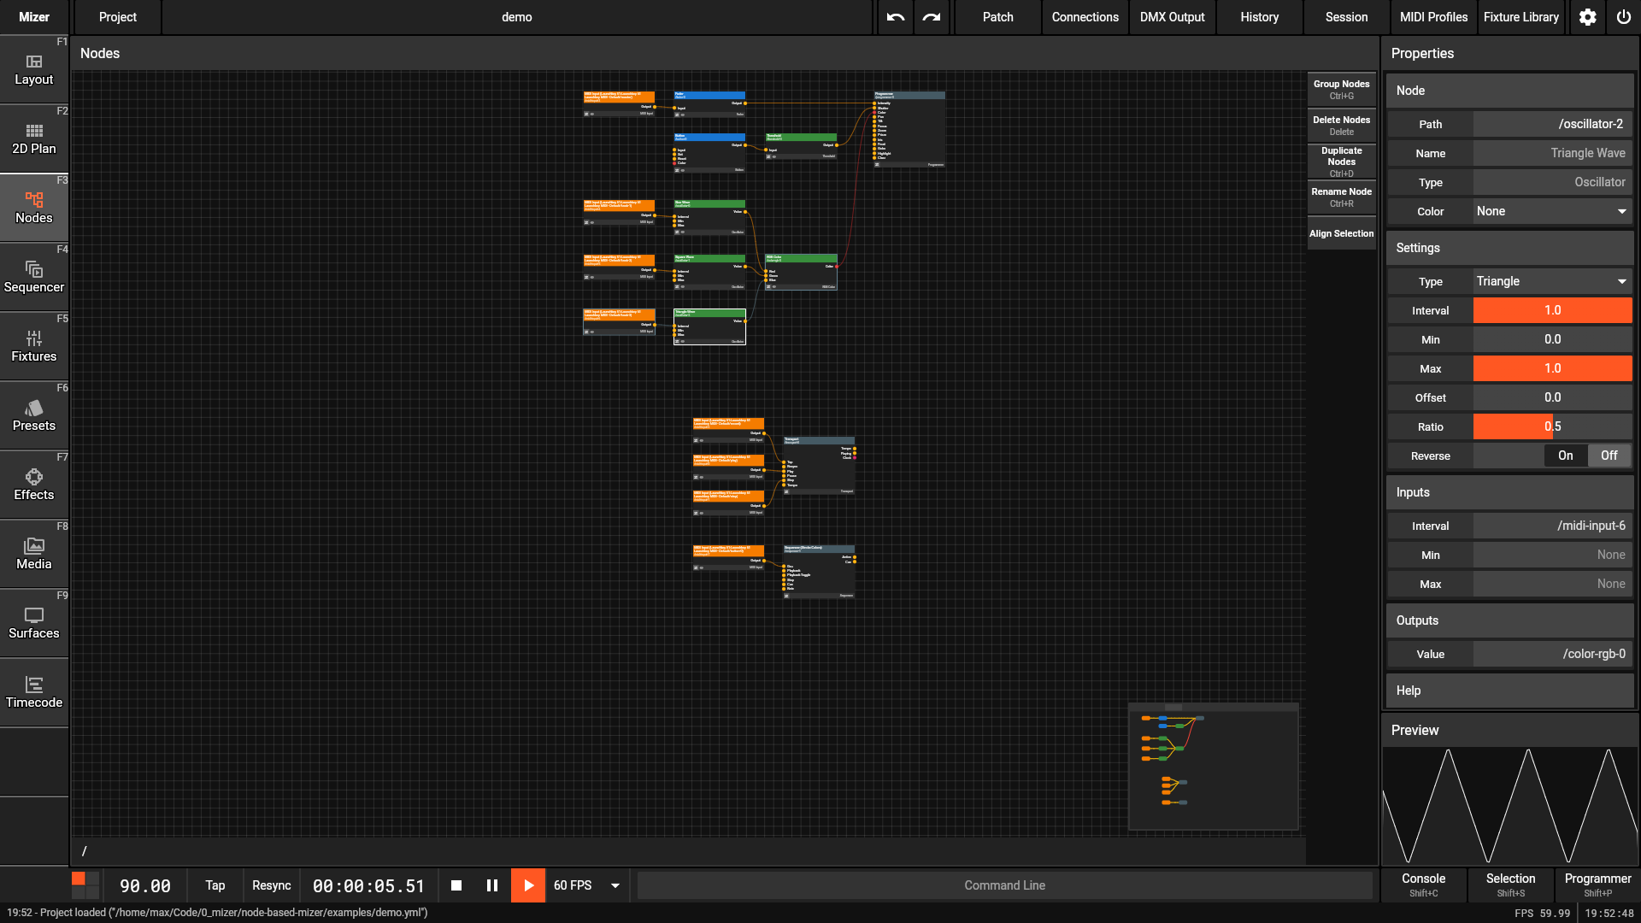Set Reverse to Off
Image resolution: width=1641 pixels, height=923 pixels.
tap(1609, 456)
